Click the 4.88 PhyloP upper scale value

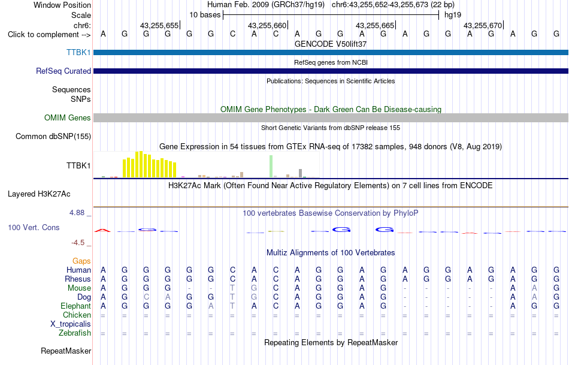coord(77,213)
